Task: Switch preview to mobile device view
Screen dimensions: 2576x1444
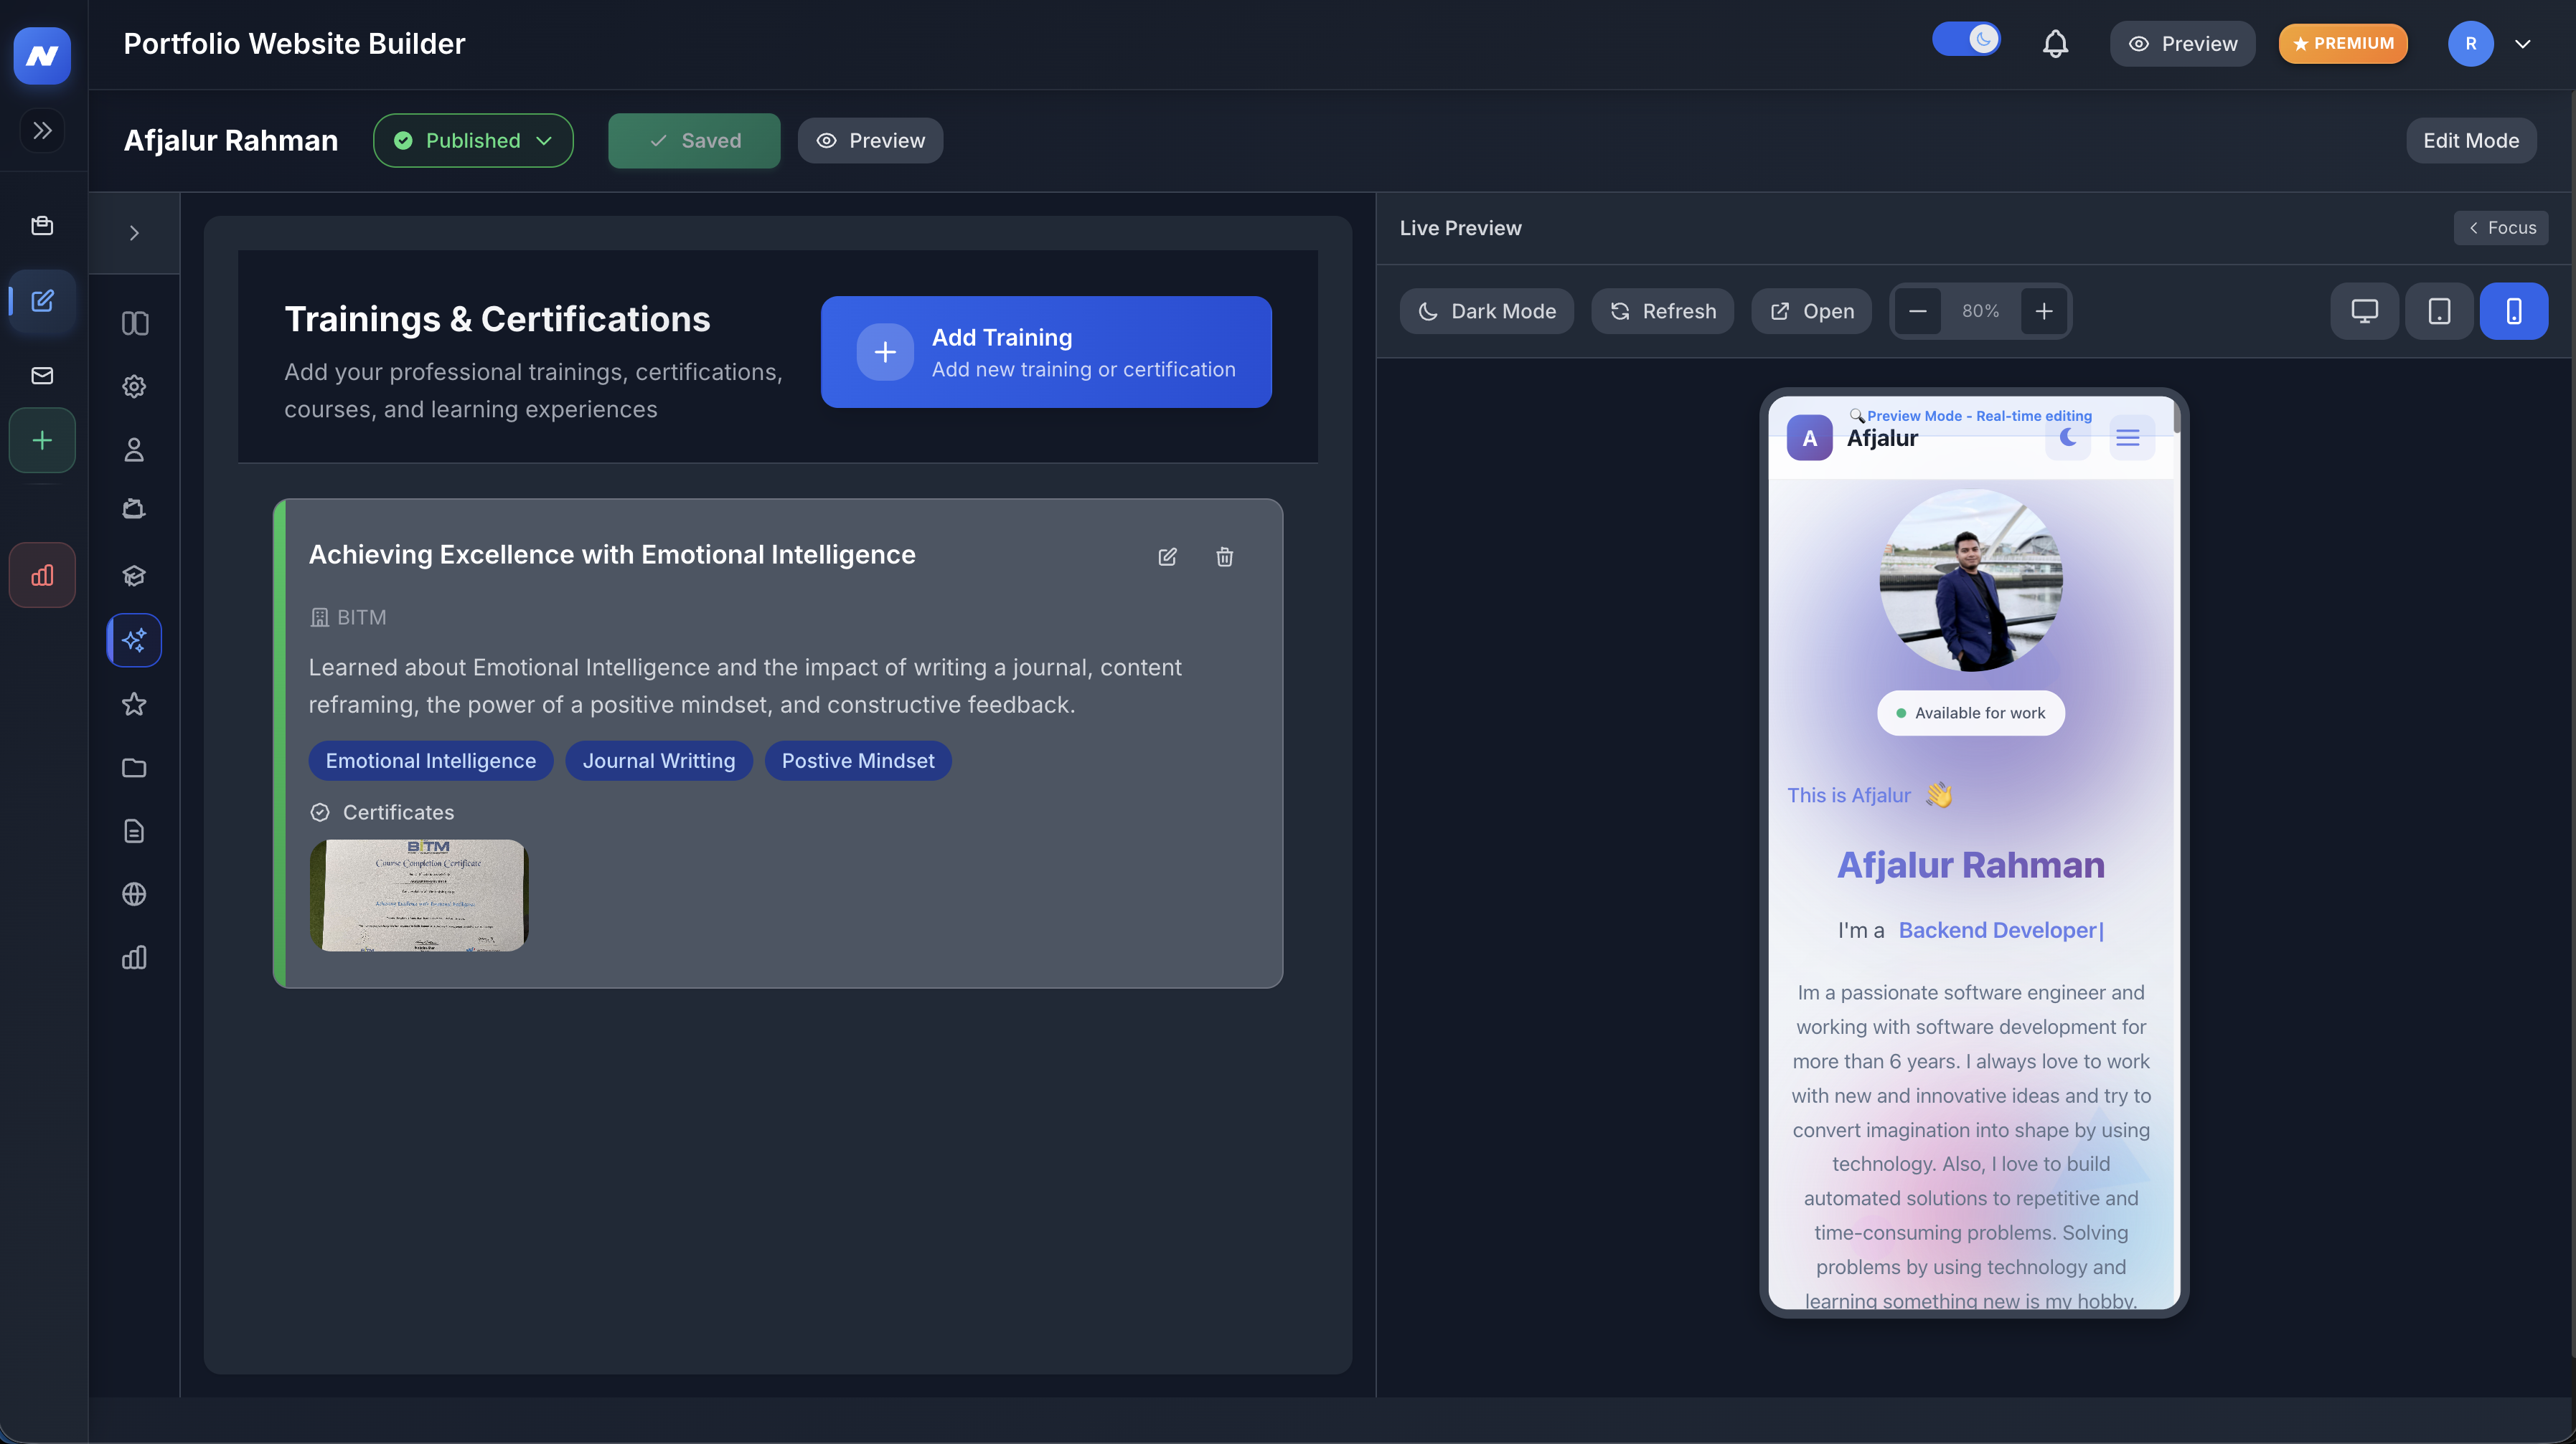Action: pos(2514,310)
